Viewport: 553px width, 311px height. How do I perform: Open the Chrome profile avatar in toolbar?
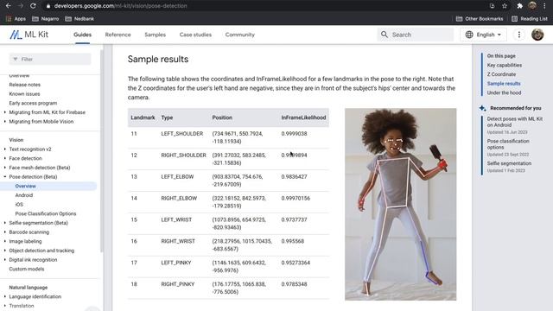pyautogui.click(x=532, y=6)
